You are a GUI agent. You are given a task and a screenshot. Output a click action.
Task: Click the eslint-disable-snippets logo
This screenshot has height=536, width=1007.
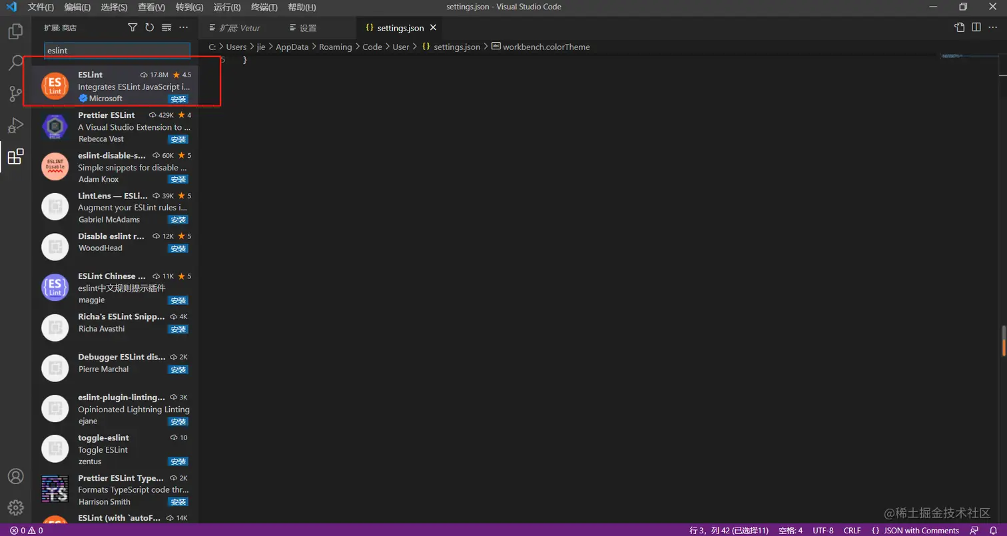coord(55,166)
